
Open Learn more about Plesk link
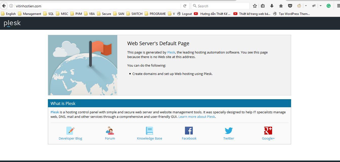[x=197, y=117]
